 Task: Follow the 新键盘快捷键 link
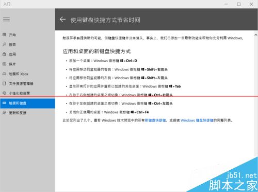155,120
